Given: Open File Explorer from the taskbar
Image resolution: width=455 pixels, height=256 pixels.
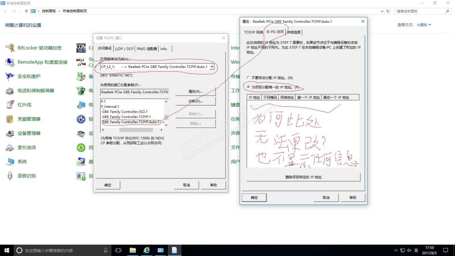Looking at the screenshot, I should (x=133, y=250).
